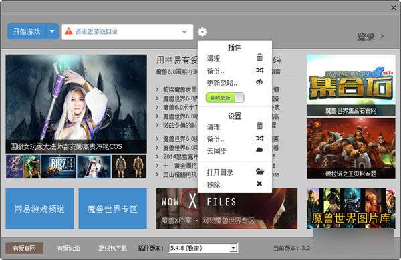Click the 有爱官网 button
The image size is (401, 260).
24,248
